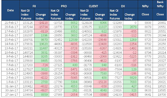Click DII change value 8829
The height and width of the screenshot is (98, 167).
click(130, 78)
